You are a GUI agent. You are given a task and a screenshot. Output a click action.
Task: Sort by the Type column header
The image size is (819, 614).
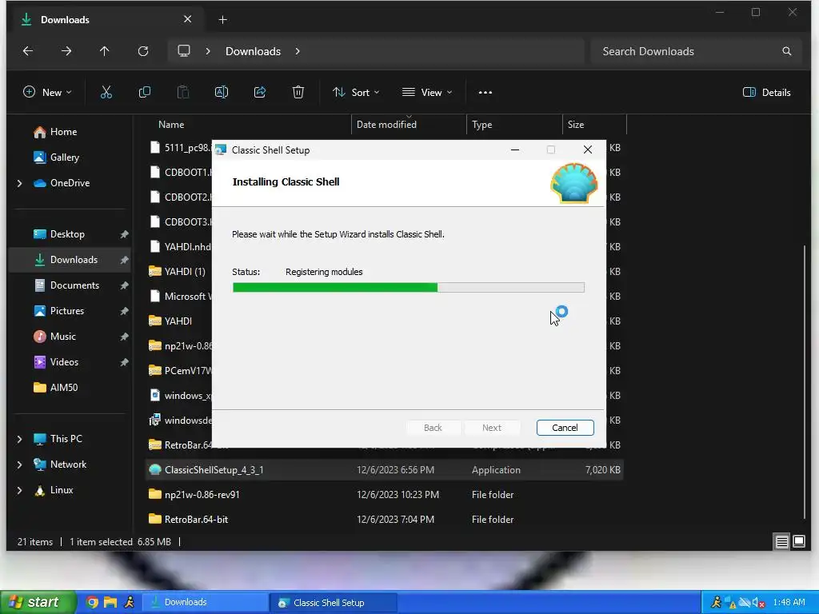[x=514, y=125]
